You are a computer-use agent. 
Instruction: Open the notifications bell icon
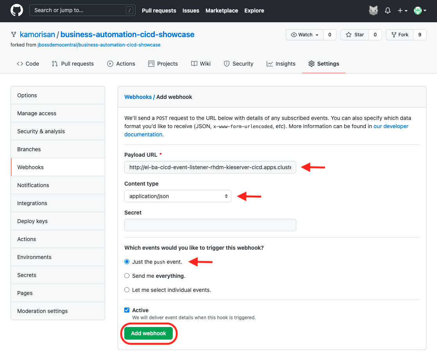[387, 11]
